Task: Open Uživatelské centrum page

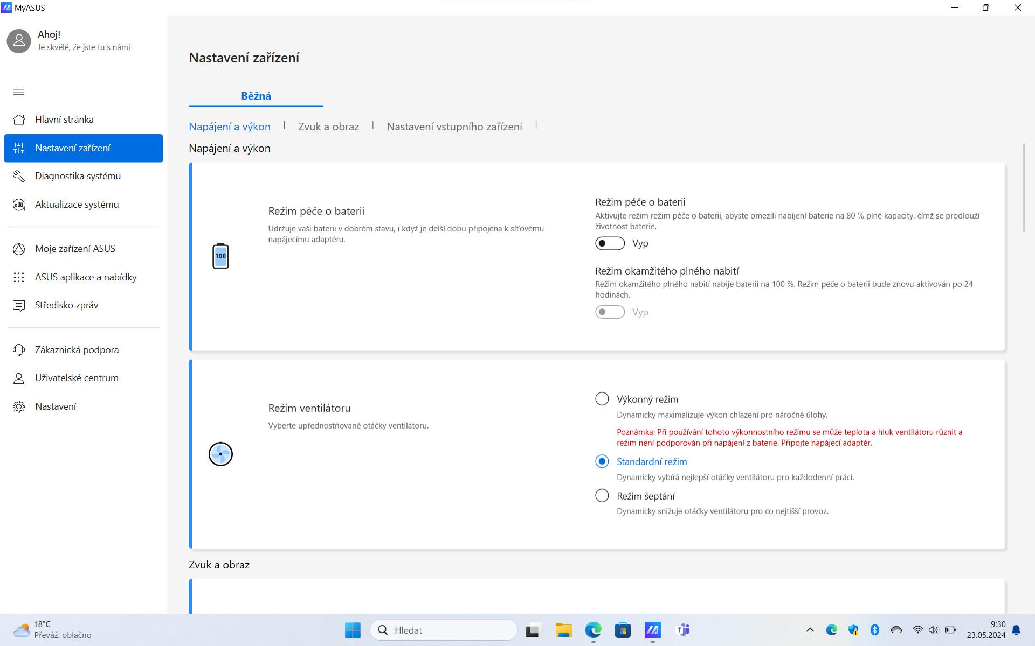Action: (84, 378)
